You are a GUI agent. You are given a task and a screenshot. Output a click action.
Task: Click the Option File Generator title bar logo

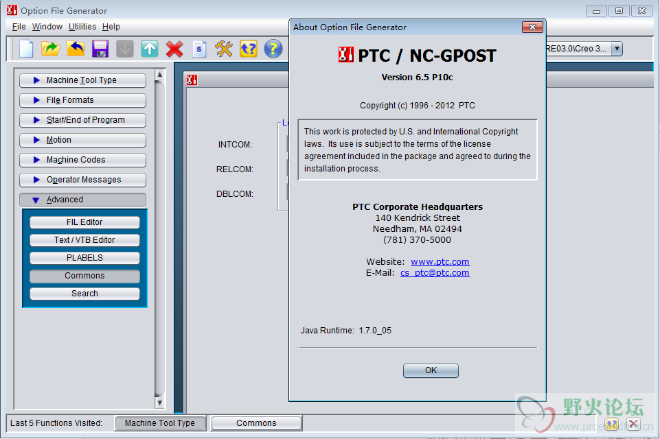(12, 10)
